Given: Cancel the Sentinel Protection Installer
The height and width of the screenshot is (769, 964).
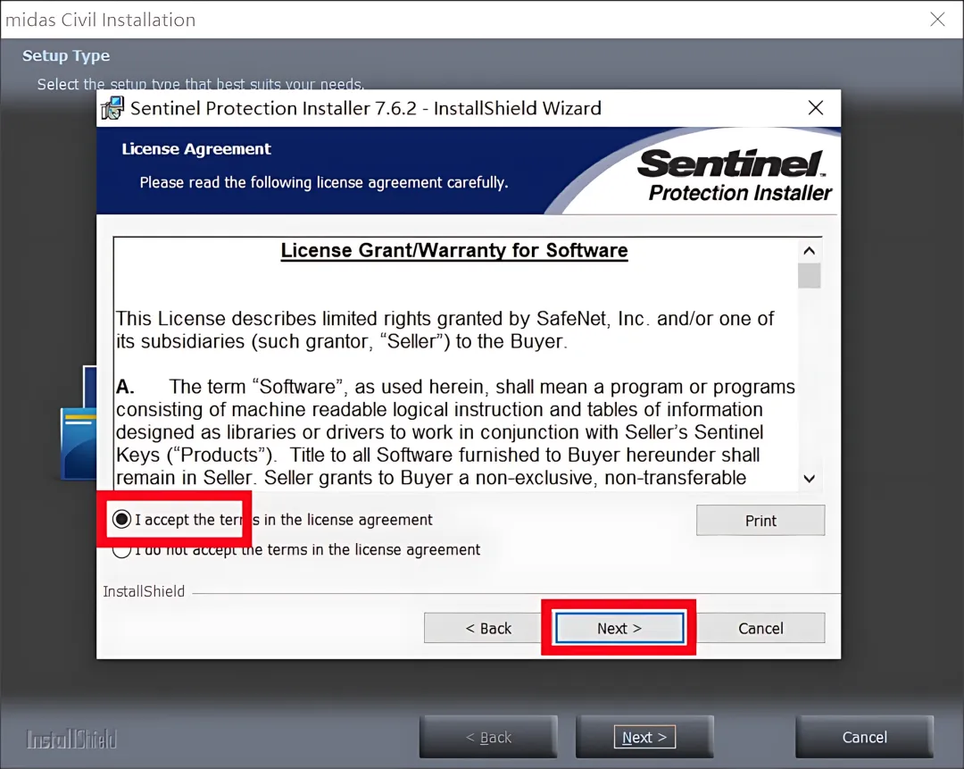Looking at the screenshot, I should [x=760, y=628].
